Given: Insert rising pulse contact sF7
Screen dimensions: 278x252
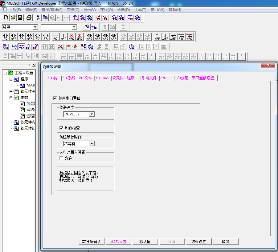Looking at the screenshot, I should (x=89, y=37).
